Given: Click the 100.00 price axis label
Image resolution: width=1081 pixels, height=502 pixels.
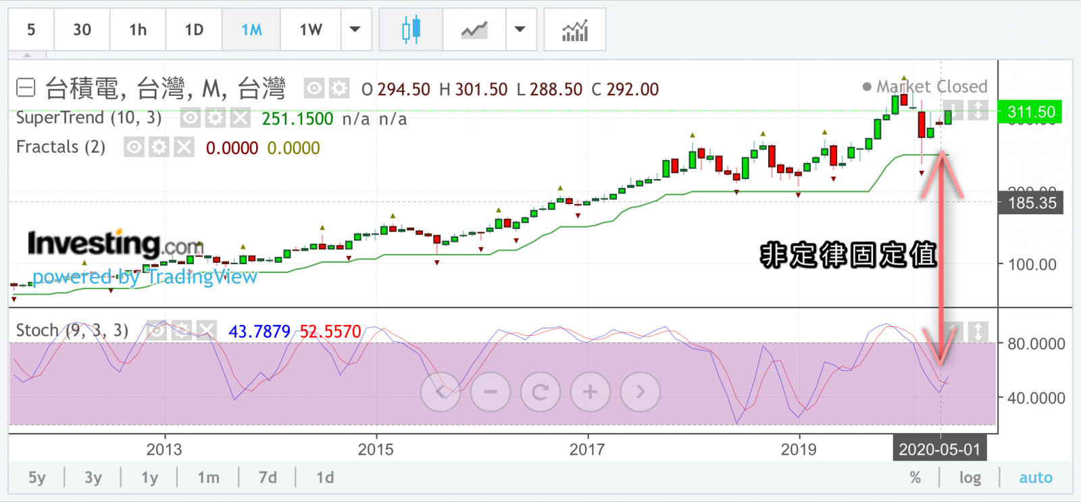Looking at the screenshot, I should coord(1032,265).
